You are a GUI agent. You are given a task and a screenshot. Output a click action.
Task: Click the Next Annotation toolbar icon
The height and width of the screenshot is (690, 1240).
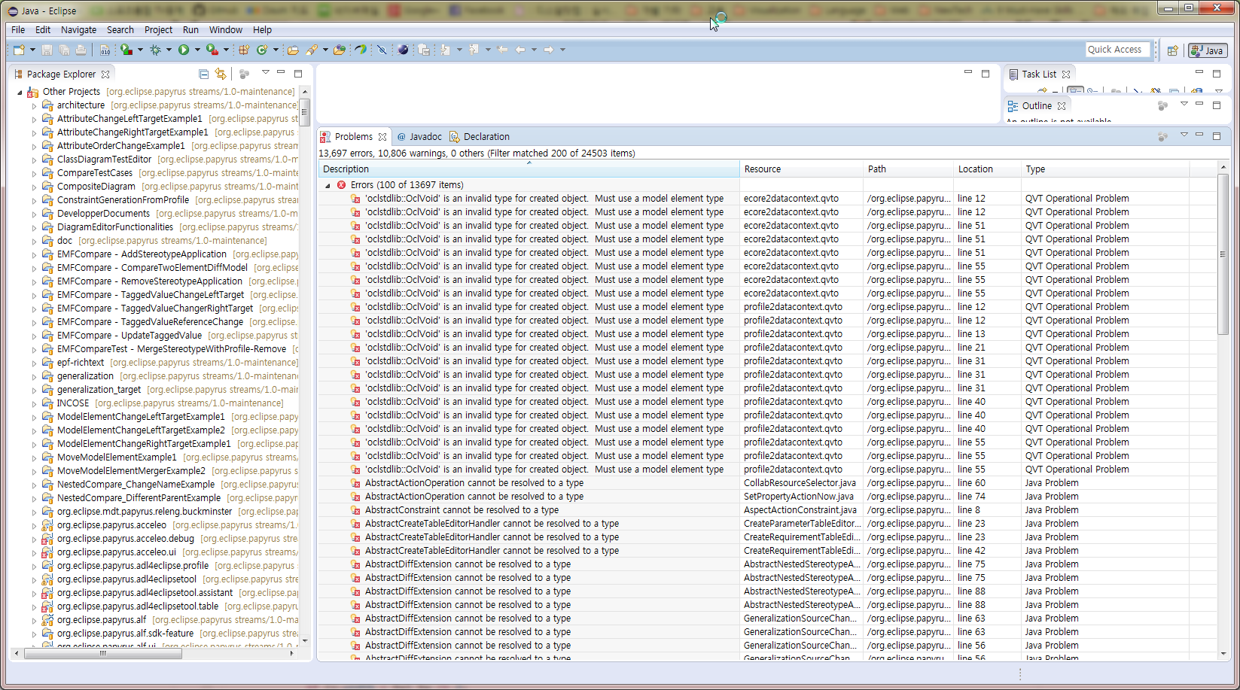[x=445, y=50]
